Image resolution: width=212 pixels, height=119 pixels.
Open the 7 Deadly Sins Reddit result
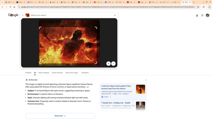click(x=116, y=103)
